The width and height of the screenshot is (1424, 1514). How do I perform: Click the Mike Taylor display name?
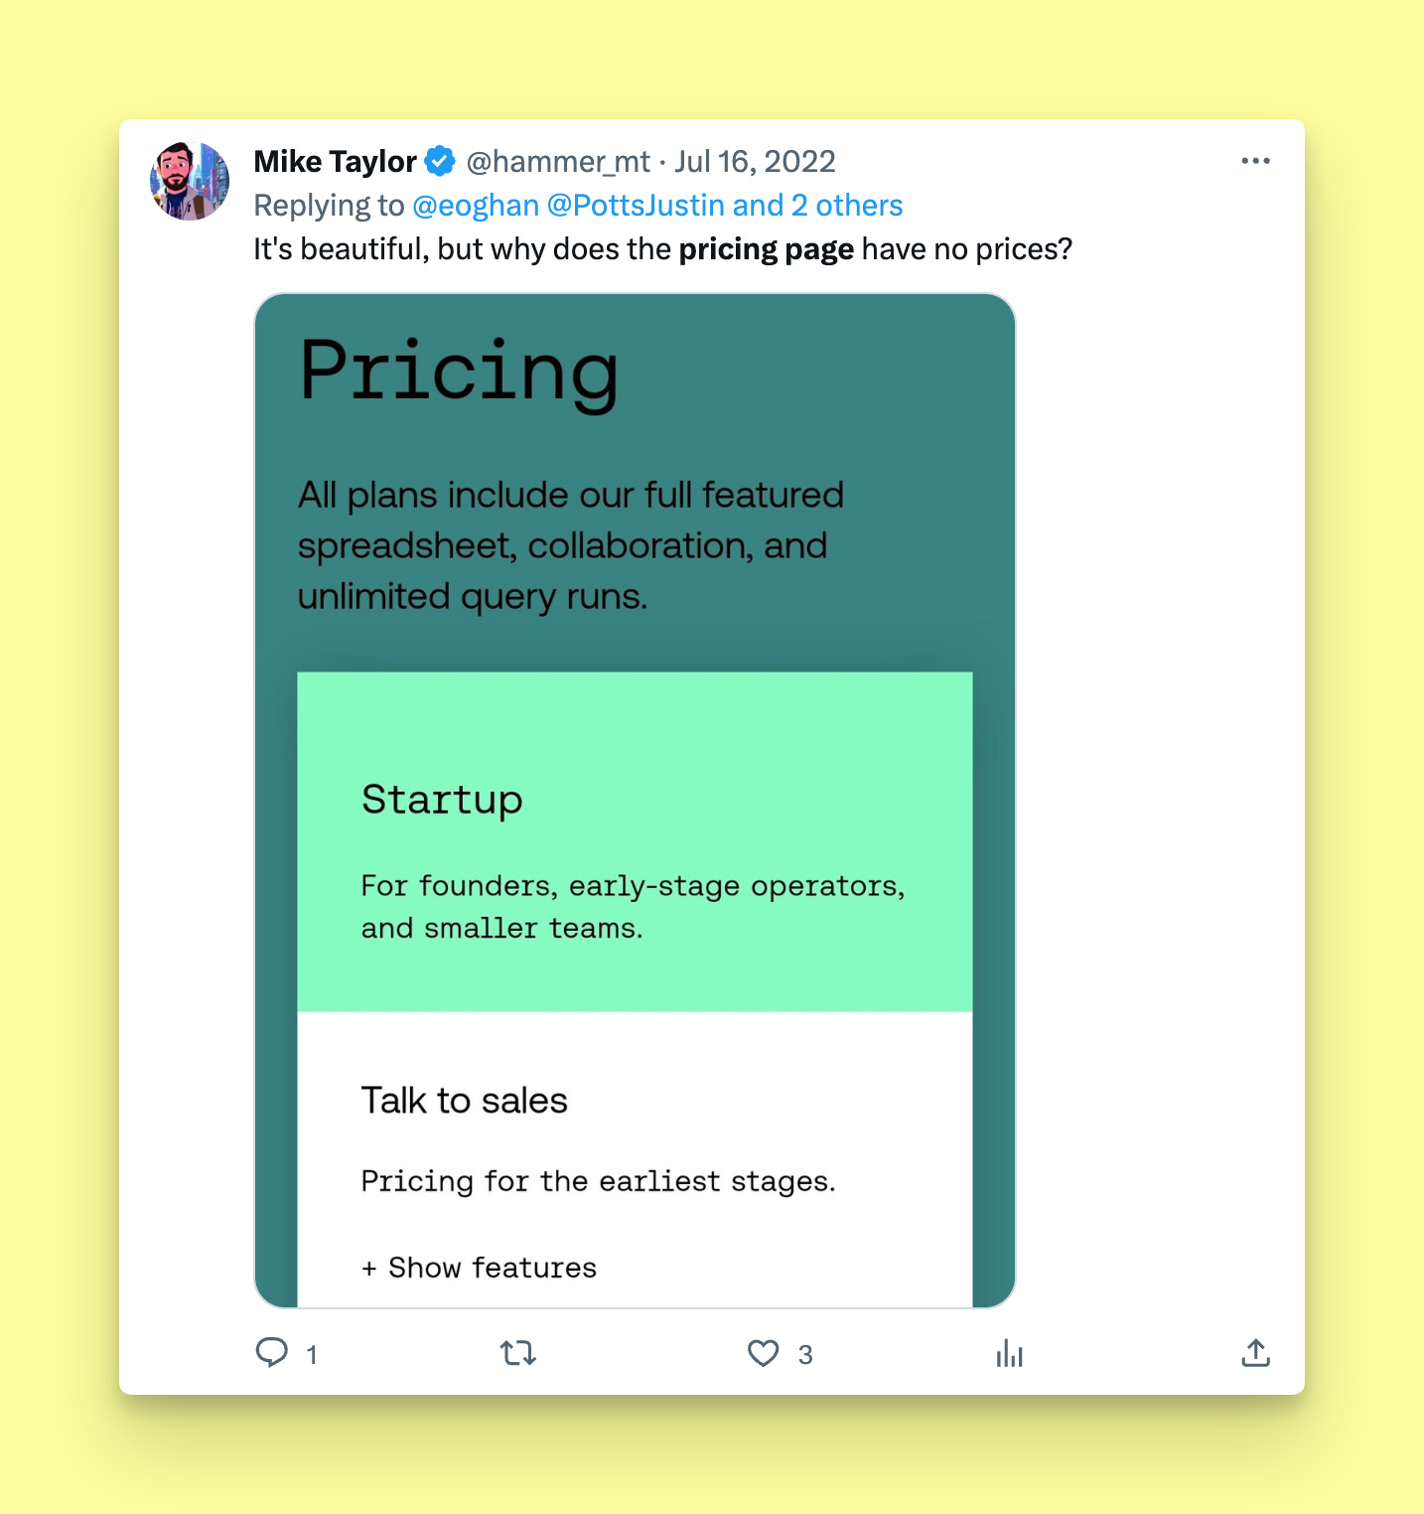(335, 160)
